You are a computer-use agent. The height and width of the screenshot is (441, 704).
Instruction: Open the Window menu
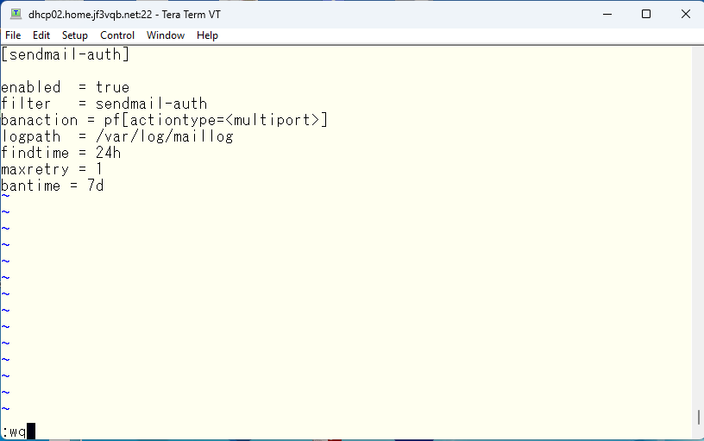point(166,35)
